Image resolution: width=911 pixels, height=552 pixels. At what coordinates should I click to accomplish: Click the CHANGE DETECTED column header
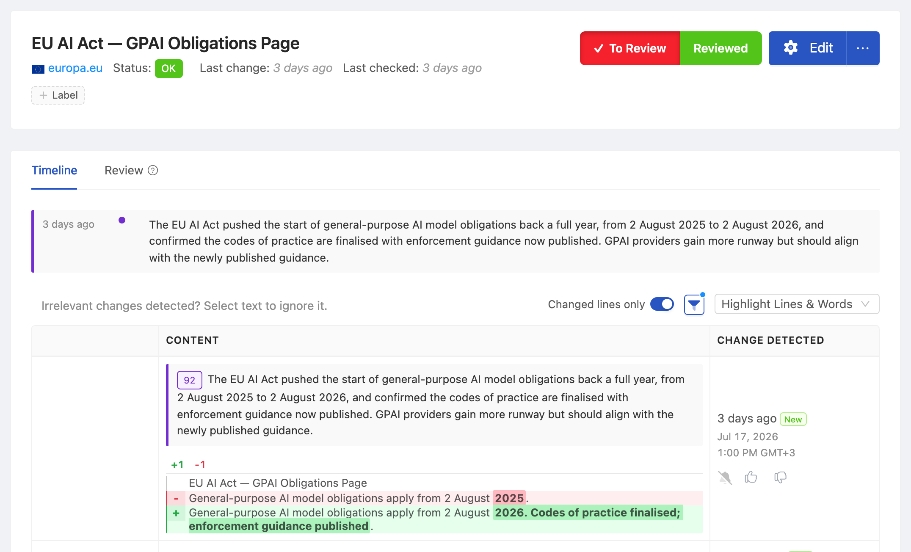[770, 340]
